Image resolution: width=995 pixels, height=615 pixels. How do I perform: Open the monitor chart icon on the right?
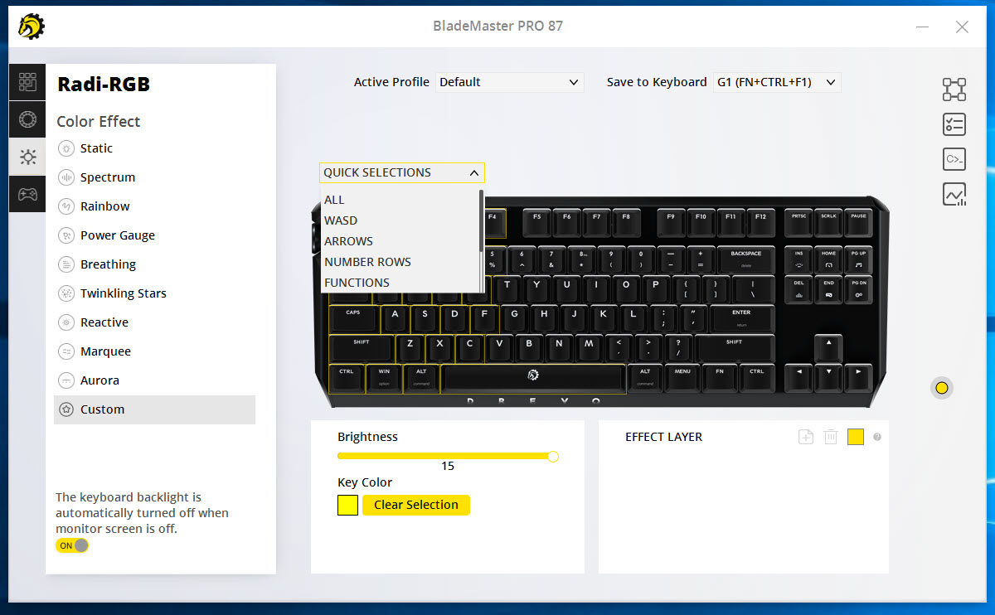pyautogui.click(x=954, y=194)
